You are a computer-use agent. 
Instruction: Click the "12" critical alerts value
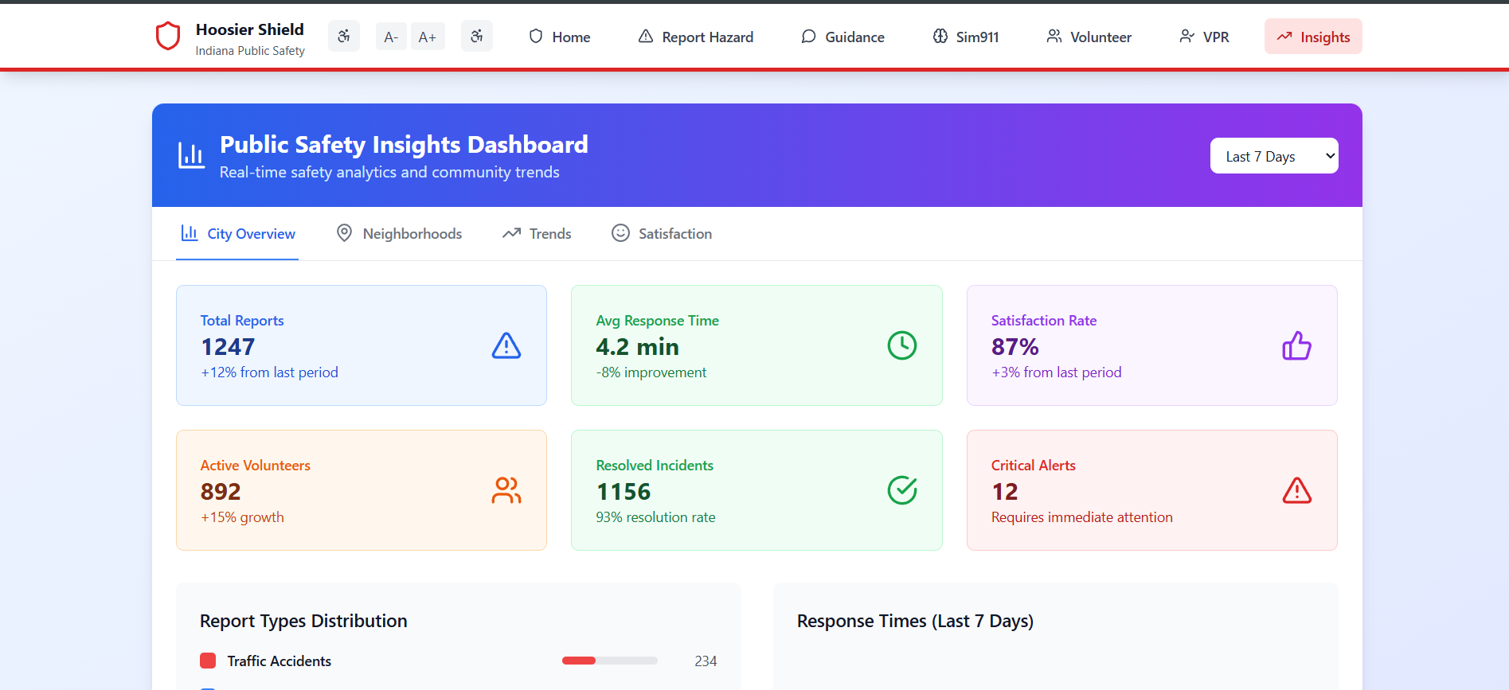(1005, 492)
